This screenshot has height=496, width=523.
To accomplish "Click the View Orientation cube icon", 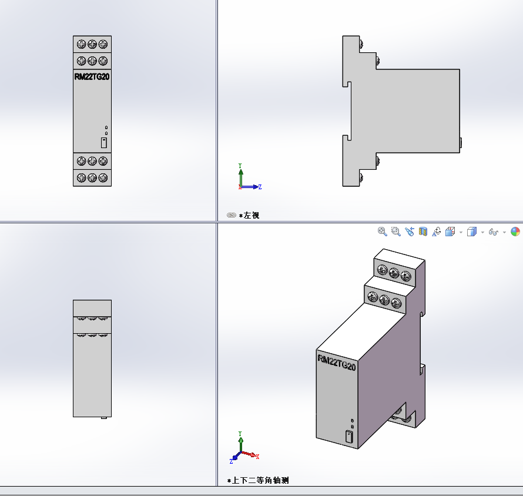I will (x=450, y=232).
